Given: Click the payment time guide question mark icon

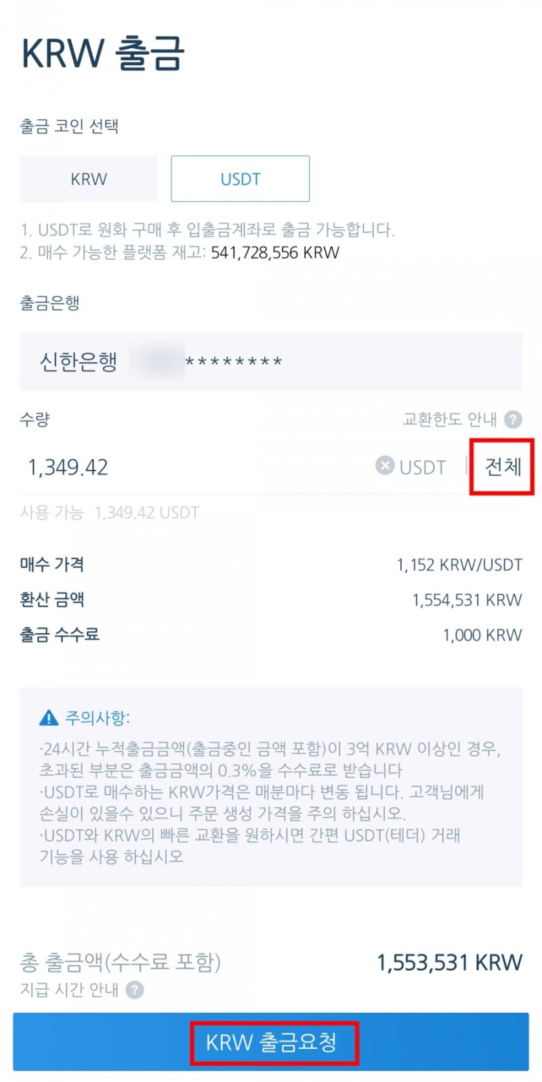Looking at the screenshot, I should (x=135, y=990).
